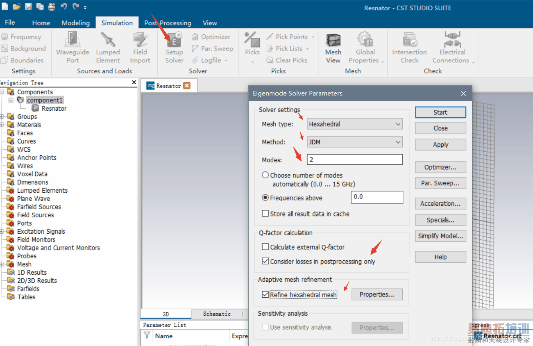Open the Setup Solver tool

(x=175, y=48)
